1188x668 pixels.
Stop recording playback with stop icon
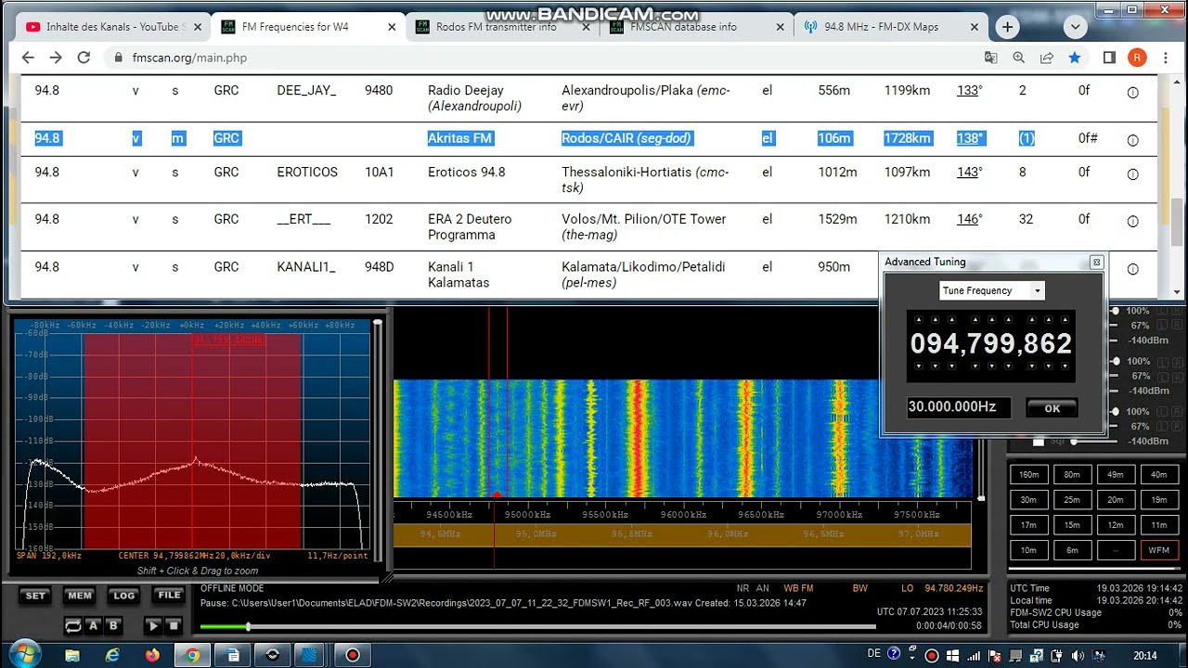tap(174, 626)
